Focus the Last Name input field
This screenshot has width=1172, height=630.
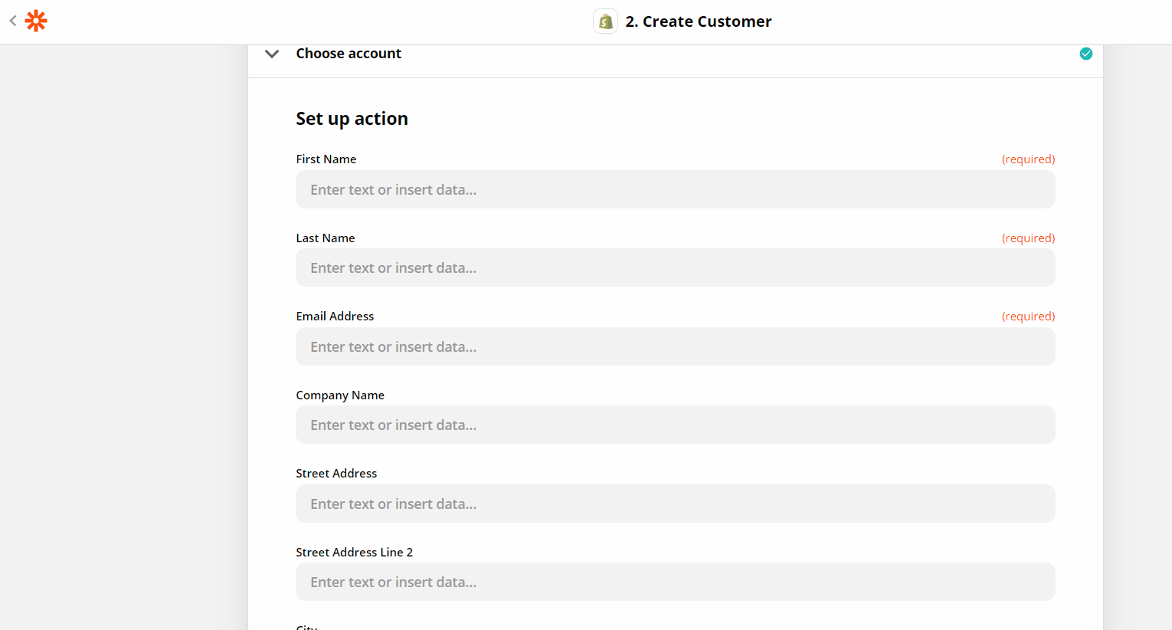675,268
